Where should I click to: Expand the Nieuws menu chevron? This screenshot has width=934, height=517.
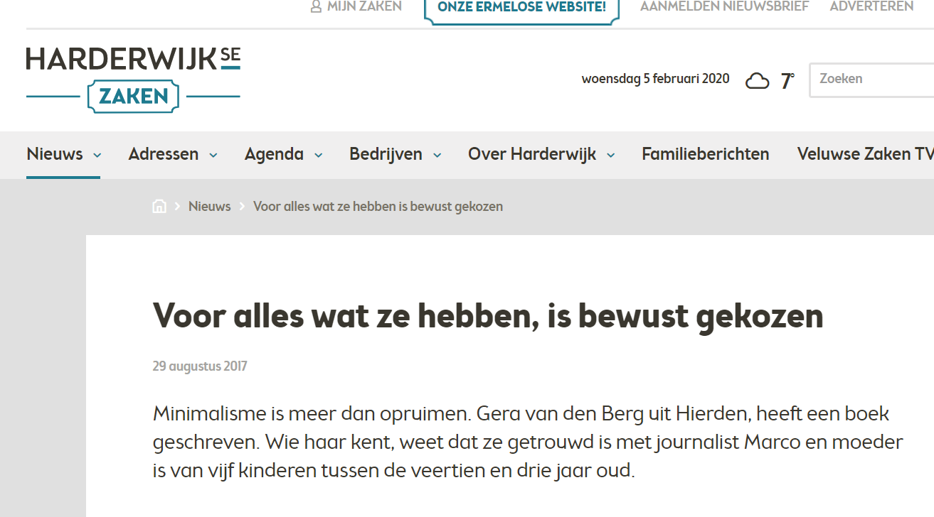[x=97, y=156]
